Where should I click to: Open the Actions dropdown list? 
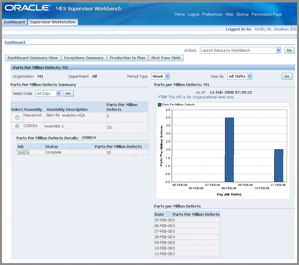240,50
